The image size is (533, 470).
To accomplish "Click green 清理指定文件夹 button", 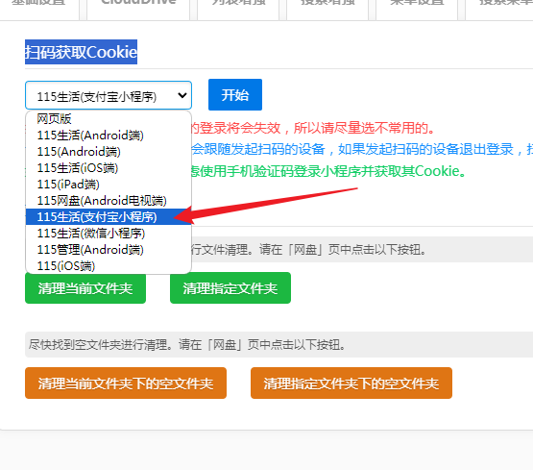I will tap(230, 288).
